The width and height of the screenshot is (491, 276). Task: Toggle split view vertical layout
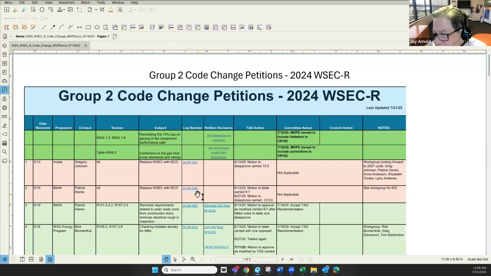(22, 259)
